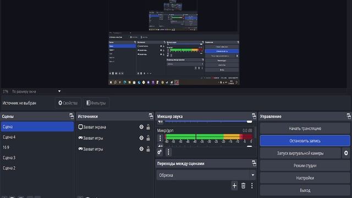This screenshot has height=198, width=352.
Task: Pop out the Источники dock panel
Action: (x=151, y=116)
